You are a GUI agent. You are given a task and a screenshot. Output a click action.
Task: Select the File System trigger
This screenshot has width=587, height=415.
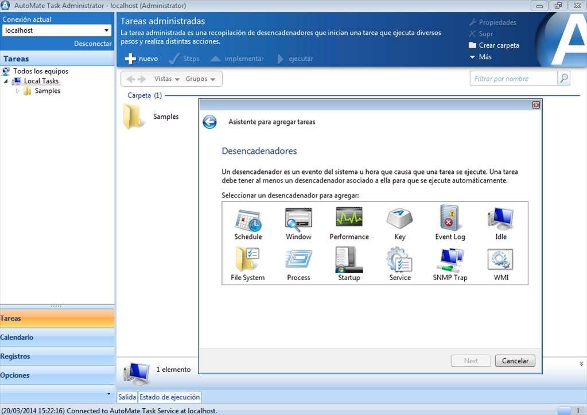coord(247,259)
